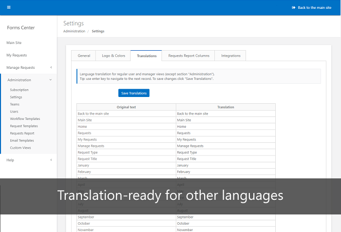Open Request Templates

(x=24, y=126)
